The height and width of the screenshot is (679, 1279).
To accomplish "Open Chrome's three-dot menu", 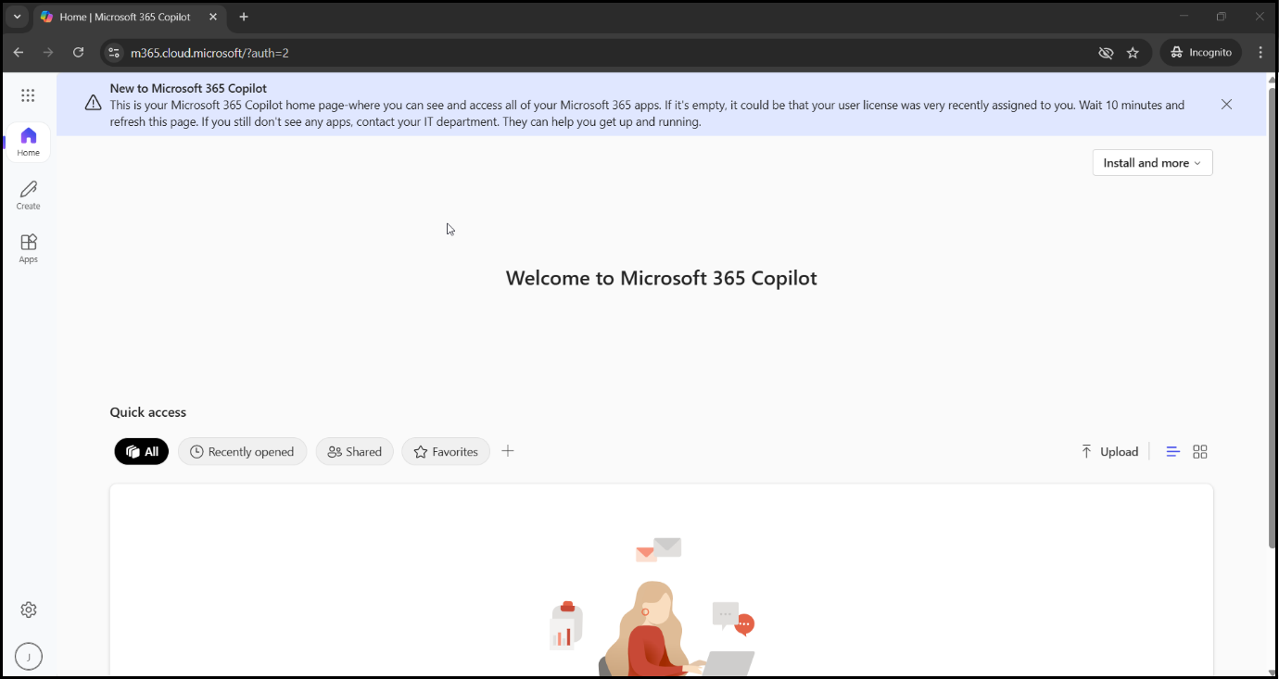I will pos(1260,53).
